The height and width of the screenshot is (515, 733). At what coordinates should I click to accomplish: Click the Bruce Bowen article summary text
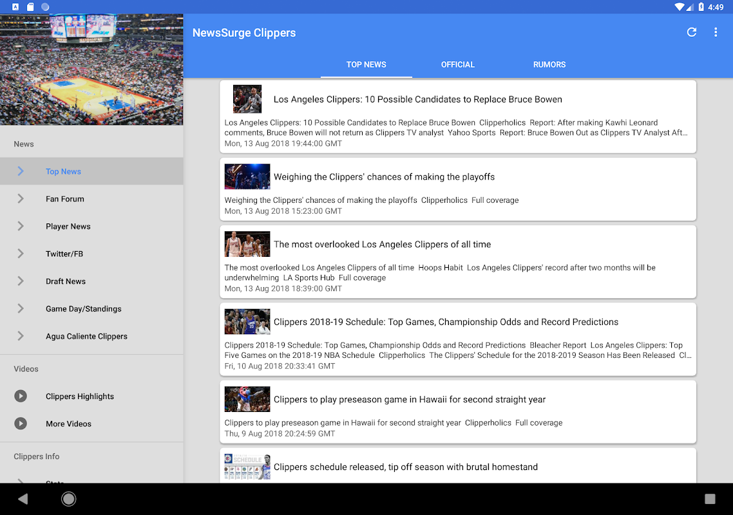pyautogui.click(x=456, y=127)
